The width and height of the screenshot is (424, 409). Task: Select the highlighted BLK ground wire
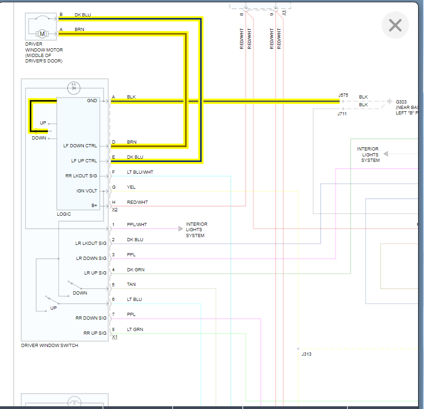225,102
